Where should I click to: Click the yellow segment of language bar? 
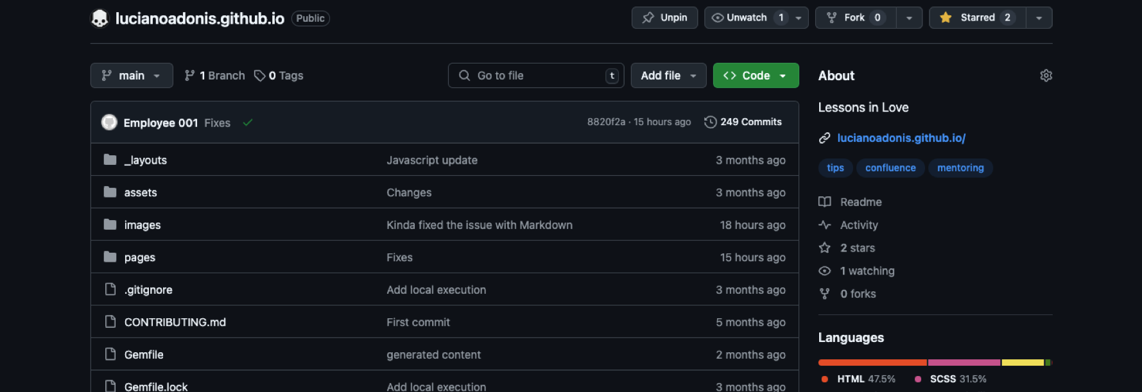click(1023, 362)
